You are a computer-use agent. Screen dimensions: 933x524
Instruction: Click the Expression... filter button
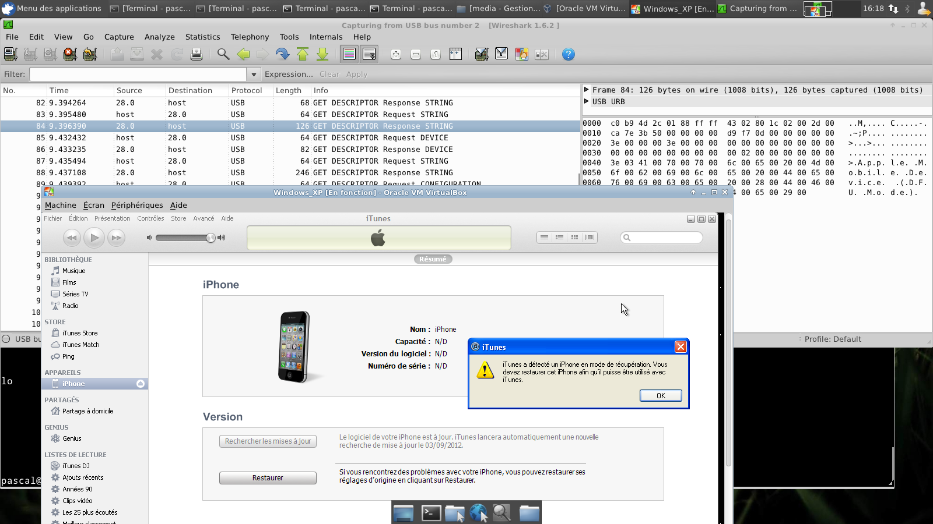click(x=289, y=74)
